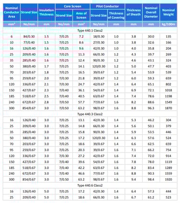Select the 'Type 440.1 Class2' section heading
This screenshot has height=203, width=180.
click(x=90, y=30)
